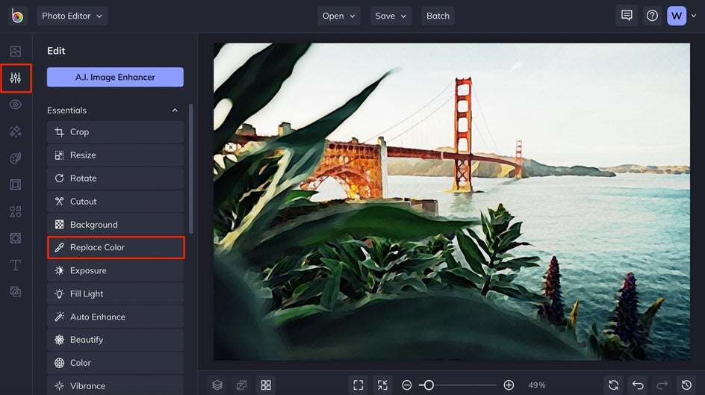Click the A.I. Image Enhancer button
Screen dimensions: 705x395
click(x=115, y=77)
